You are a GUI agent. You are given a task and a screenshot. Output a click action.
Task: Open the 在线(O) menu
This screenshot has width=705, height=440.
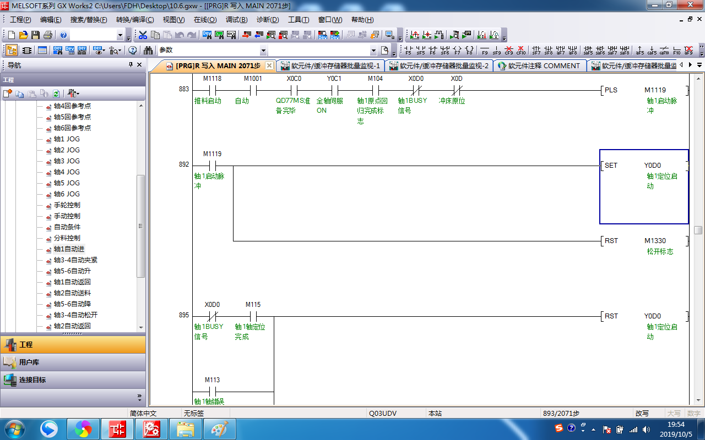[x=205, y=20]
